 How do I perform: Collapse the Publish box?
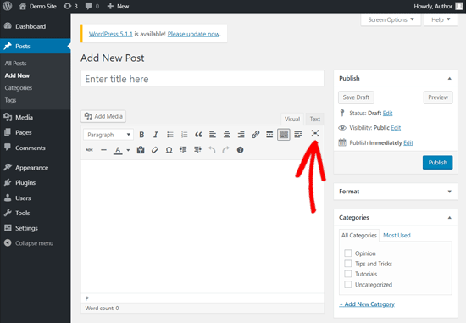(x=449, y=79)
